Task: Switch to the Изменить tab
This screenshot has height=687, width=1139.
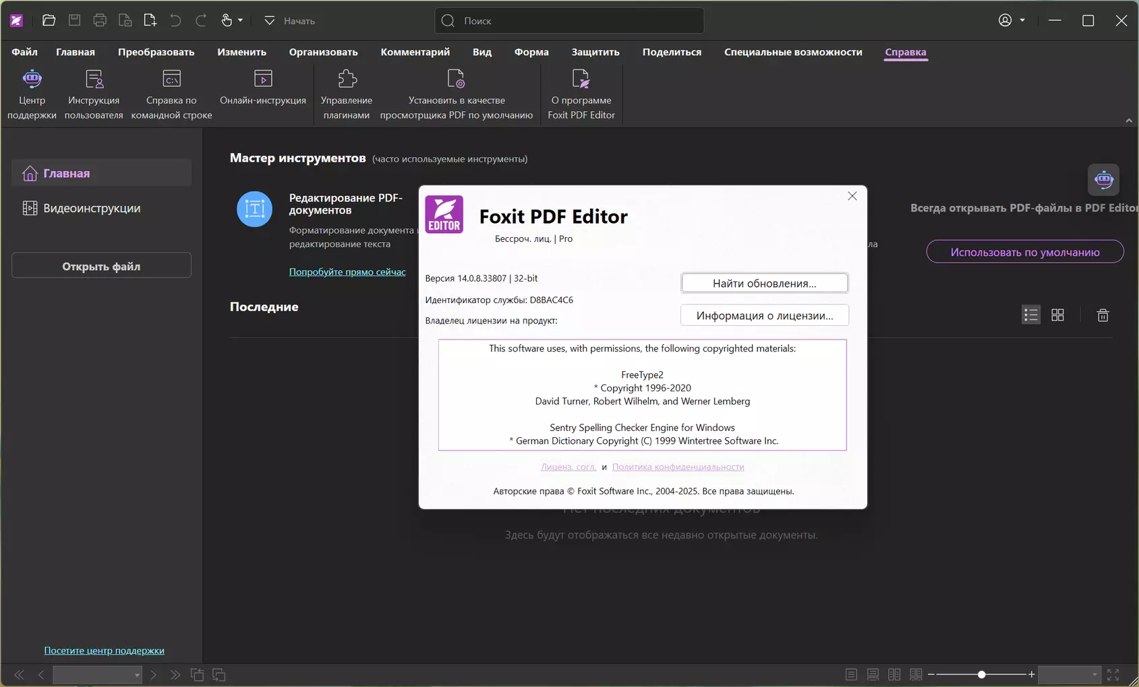Action: (x=241, y=52)
